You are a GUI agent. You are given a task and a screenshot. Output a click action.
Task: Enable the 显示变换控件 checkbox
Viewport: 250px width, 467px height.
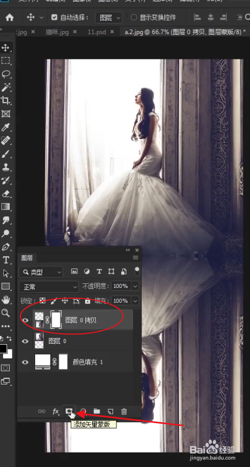134,17
